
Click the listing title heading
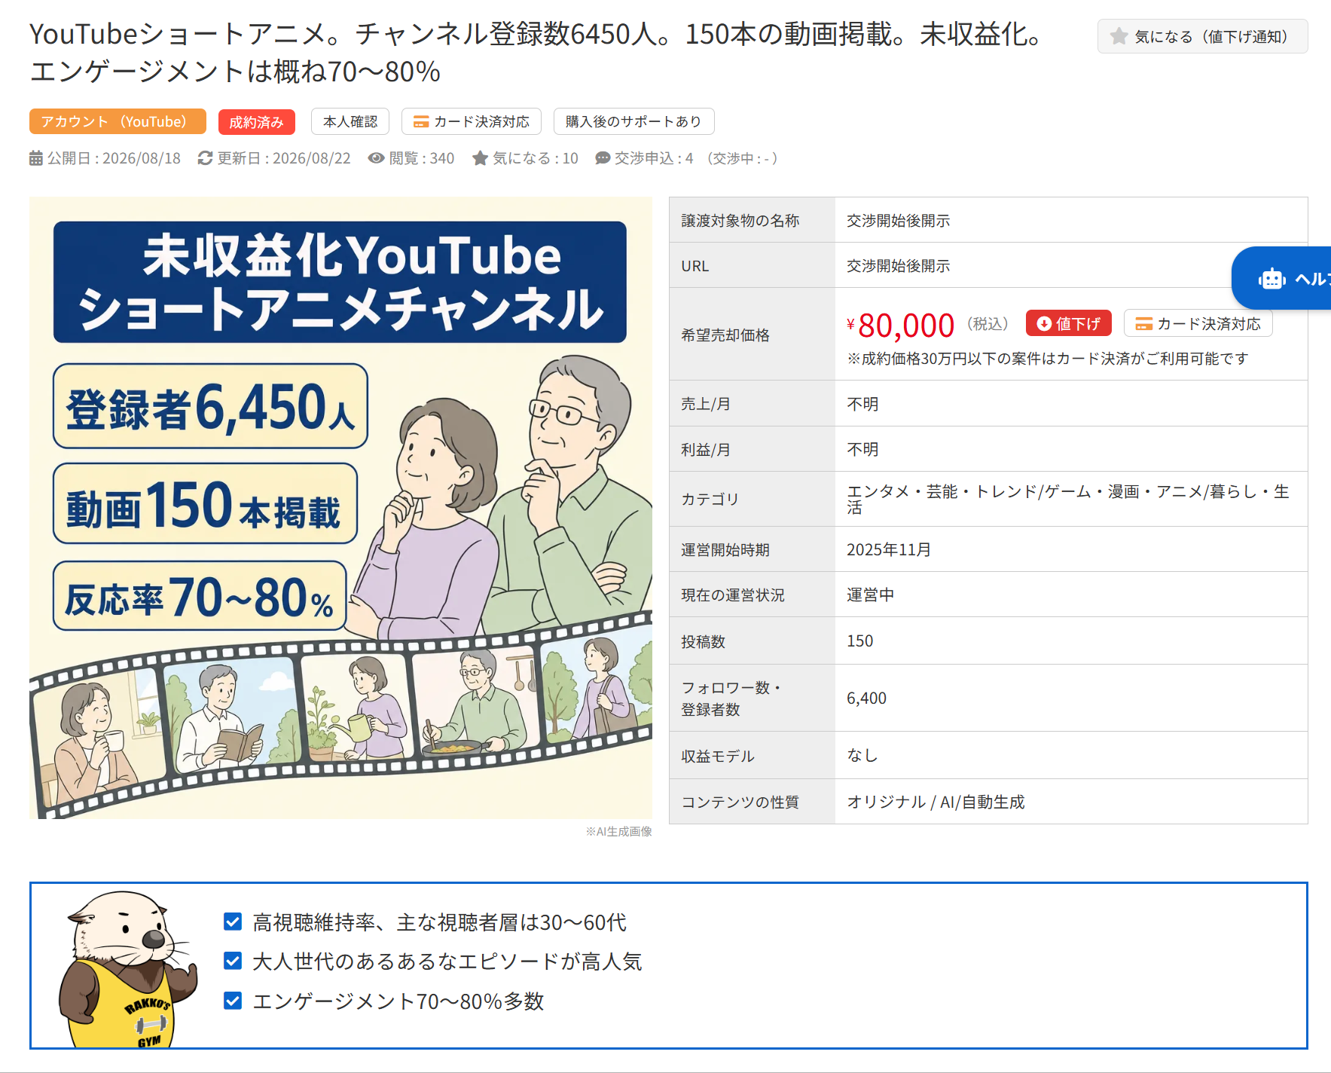pyautogui.click(x=535, y=53)
